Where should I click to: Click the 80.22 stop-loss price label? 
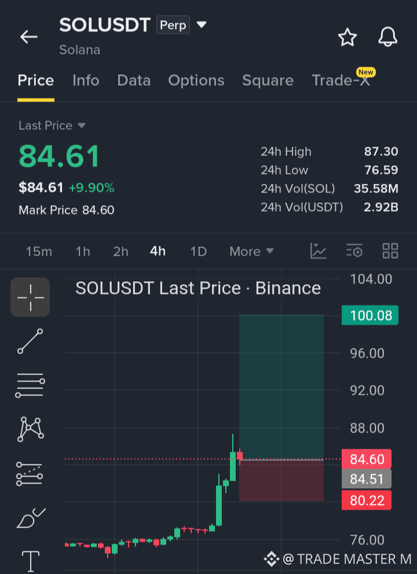[367, 500]
